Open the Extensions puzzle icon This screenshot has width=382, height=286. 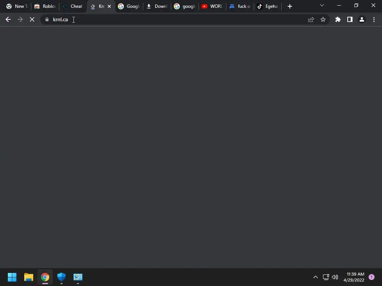(338, 19)
